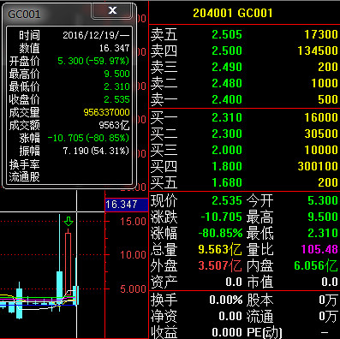Select the 时间 2016/12/19 date field

(x=96, y=35)
